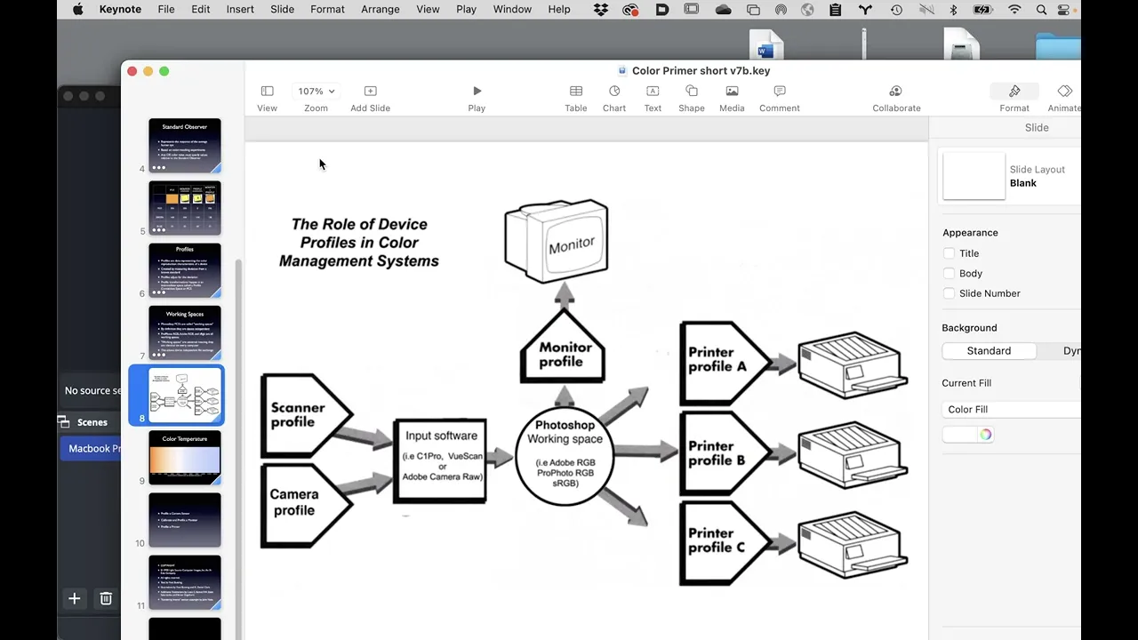Click the muted volume menu bar icon
The image size is (1138, 640).
click(x=926, y=10)
